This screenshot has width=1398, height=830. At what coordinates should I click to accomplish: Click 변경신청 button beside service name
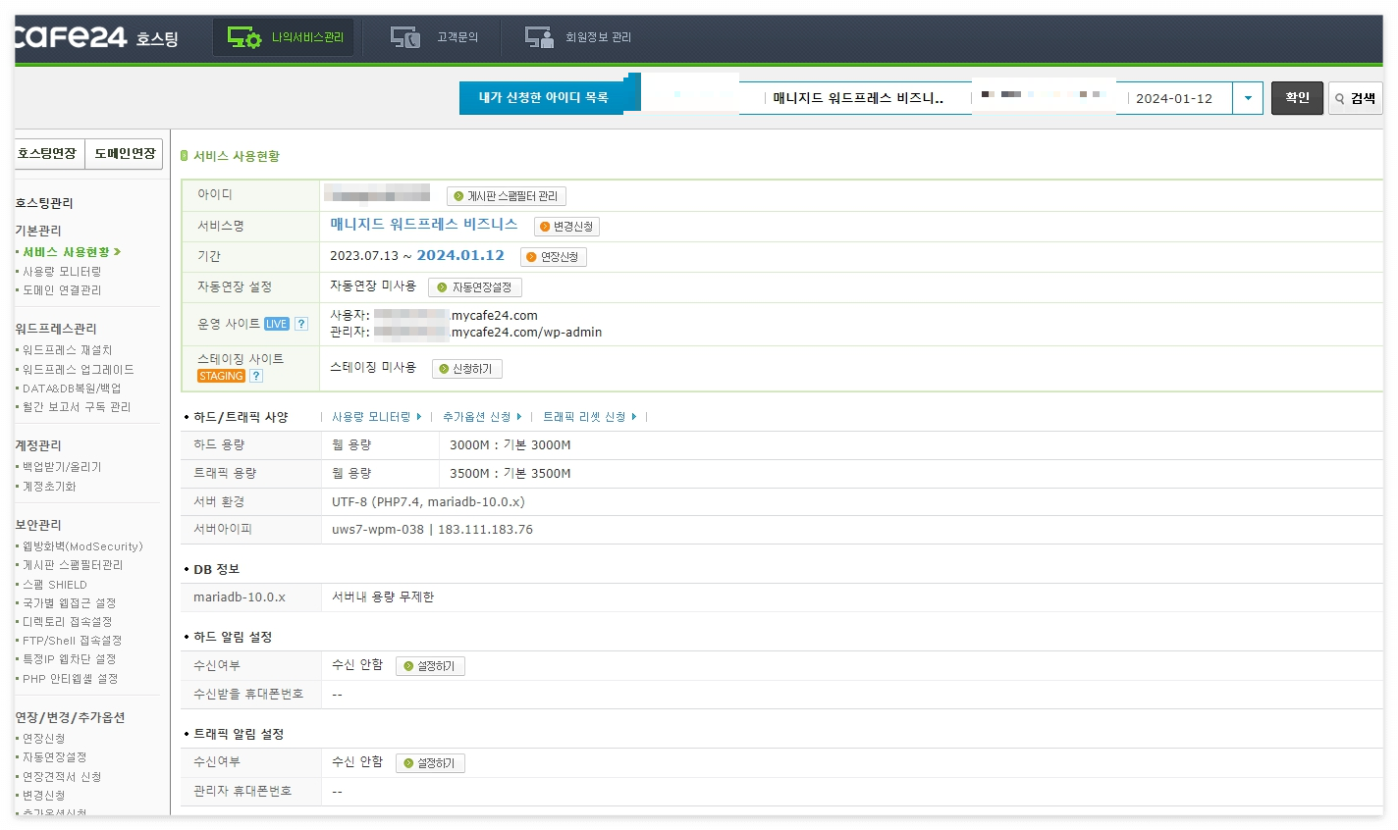(x=566, y=227)
